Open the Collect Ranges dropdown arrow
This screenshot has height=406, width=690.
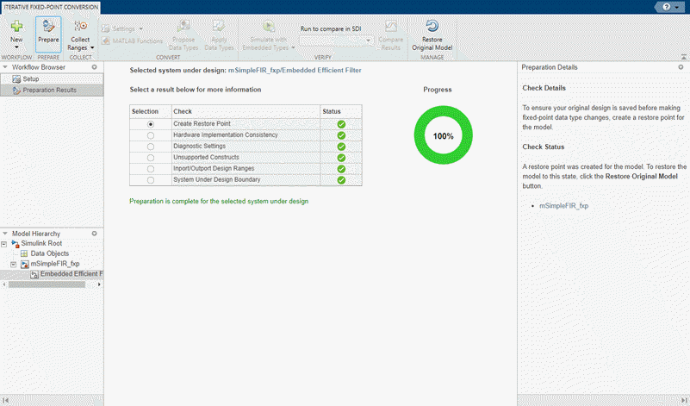(92, 47)
